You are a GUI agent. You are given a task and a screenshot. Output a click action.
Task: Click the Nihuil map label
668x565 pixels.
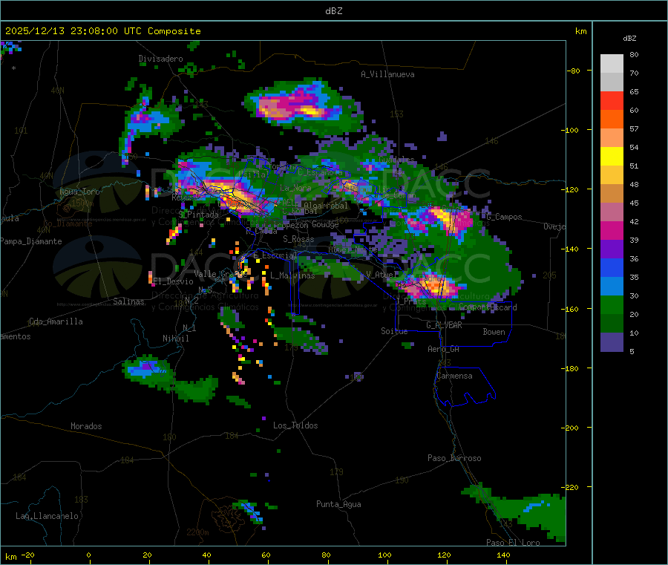[176, 338]
